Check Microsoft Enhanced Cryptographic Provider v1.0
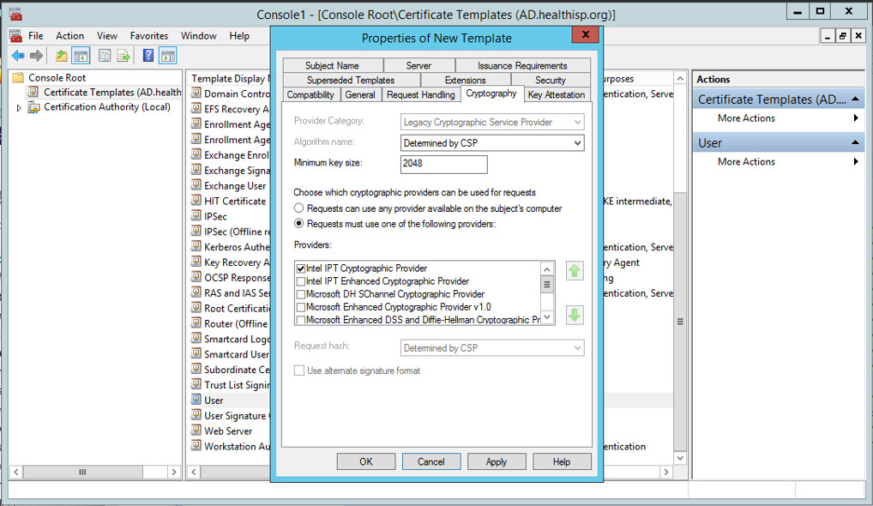Viewport: 873px width, 506px height. coord(301,307)
